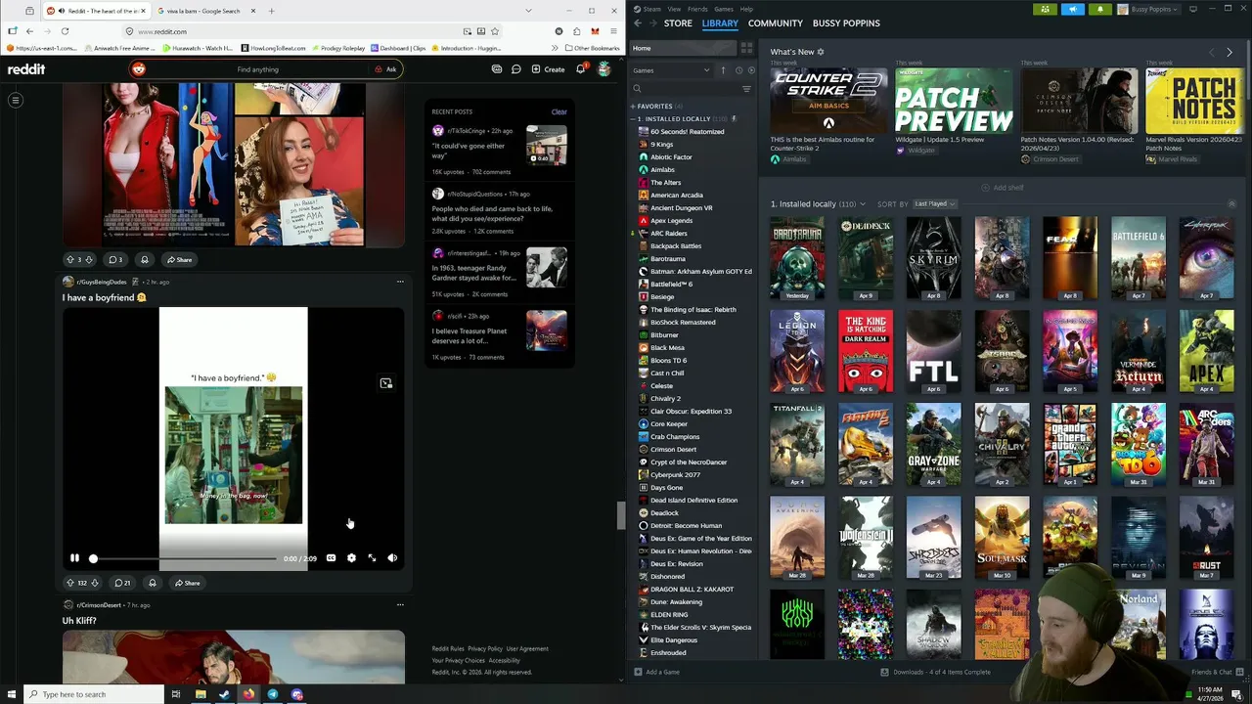Screen dimensions: 1252x704
Task: Open Steam COMMUNITY tab
Action: [x=776, y=22]
